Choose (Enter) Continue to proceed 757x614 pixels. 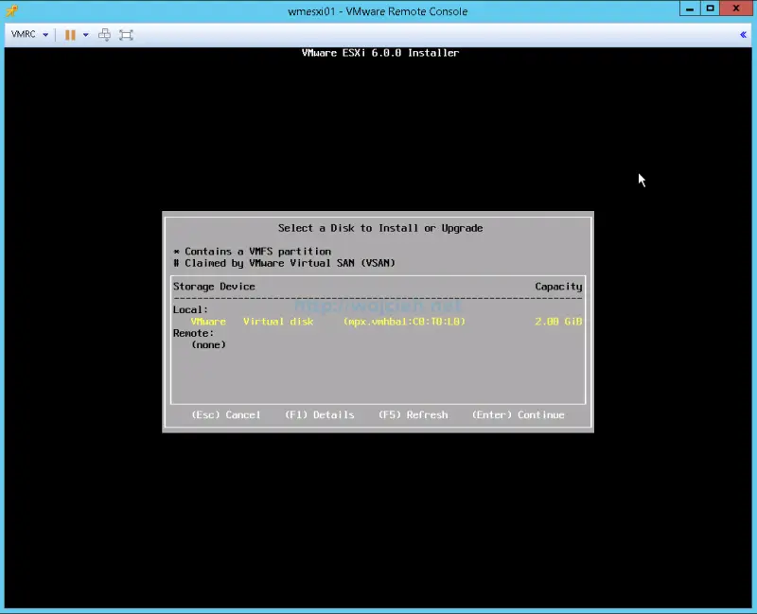(x=518, y=414)
